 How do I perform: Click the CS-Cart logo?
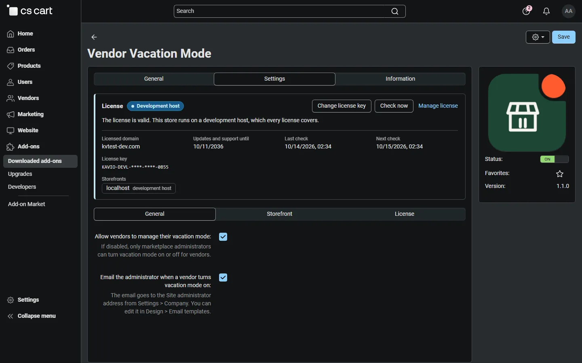(x=30, y=11)
